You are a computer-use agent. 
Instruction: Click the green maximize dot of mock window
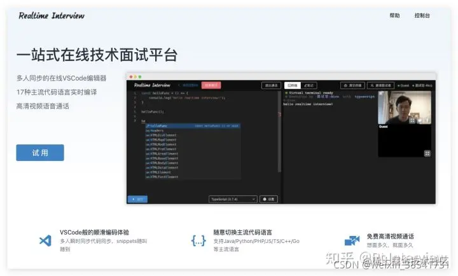click(140, 77)
